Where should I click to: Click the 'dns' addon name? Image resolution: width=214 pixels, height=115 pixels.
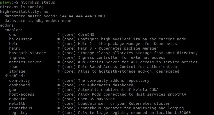coord(13,34)
